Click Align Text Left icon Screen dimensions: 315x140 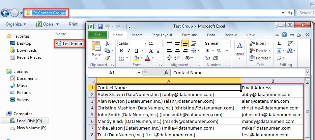click(x=170, y=51)
